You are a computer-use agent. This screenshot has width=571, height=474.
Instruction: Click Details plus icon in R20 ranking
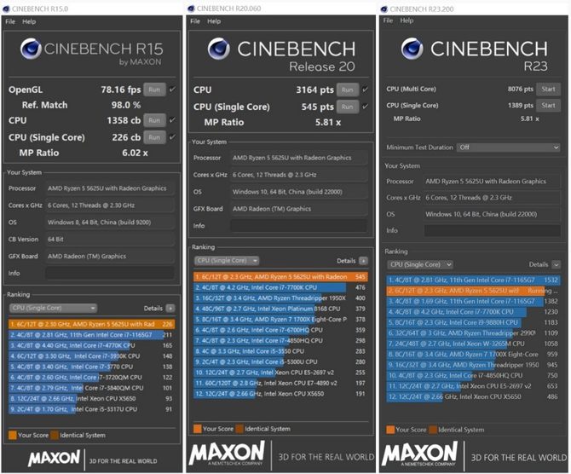[x=363, y=261]
